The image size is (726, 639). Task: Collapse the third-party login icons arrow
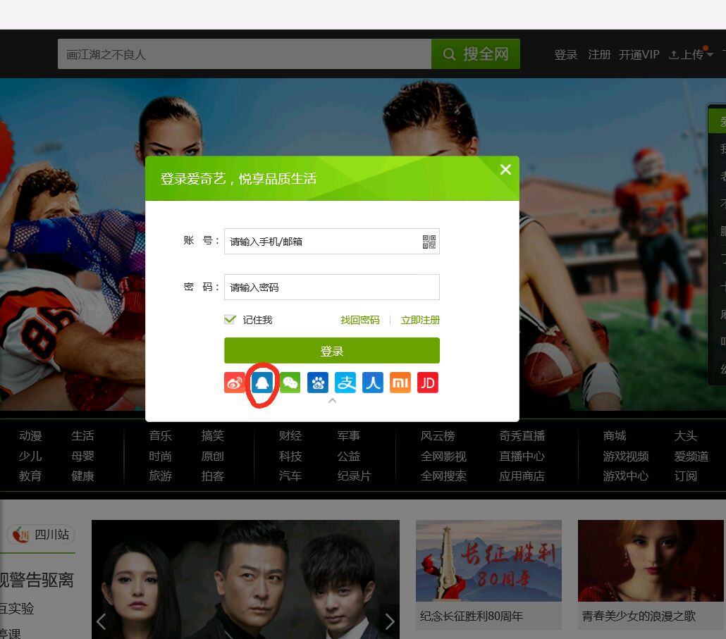click(332, 401)
